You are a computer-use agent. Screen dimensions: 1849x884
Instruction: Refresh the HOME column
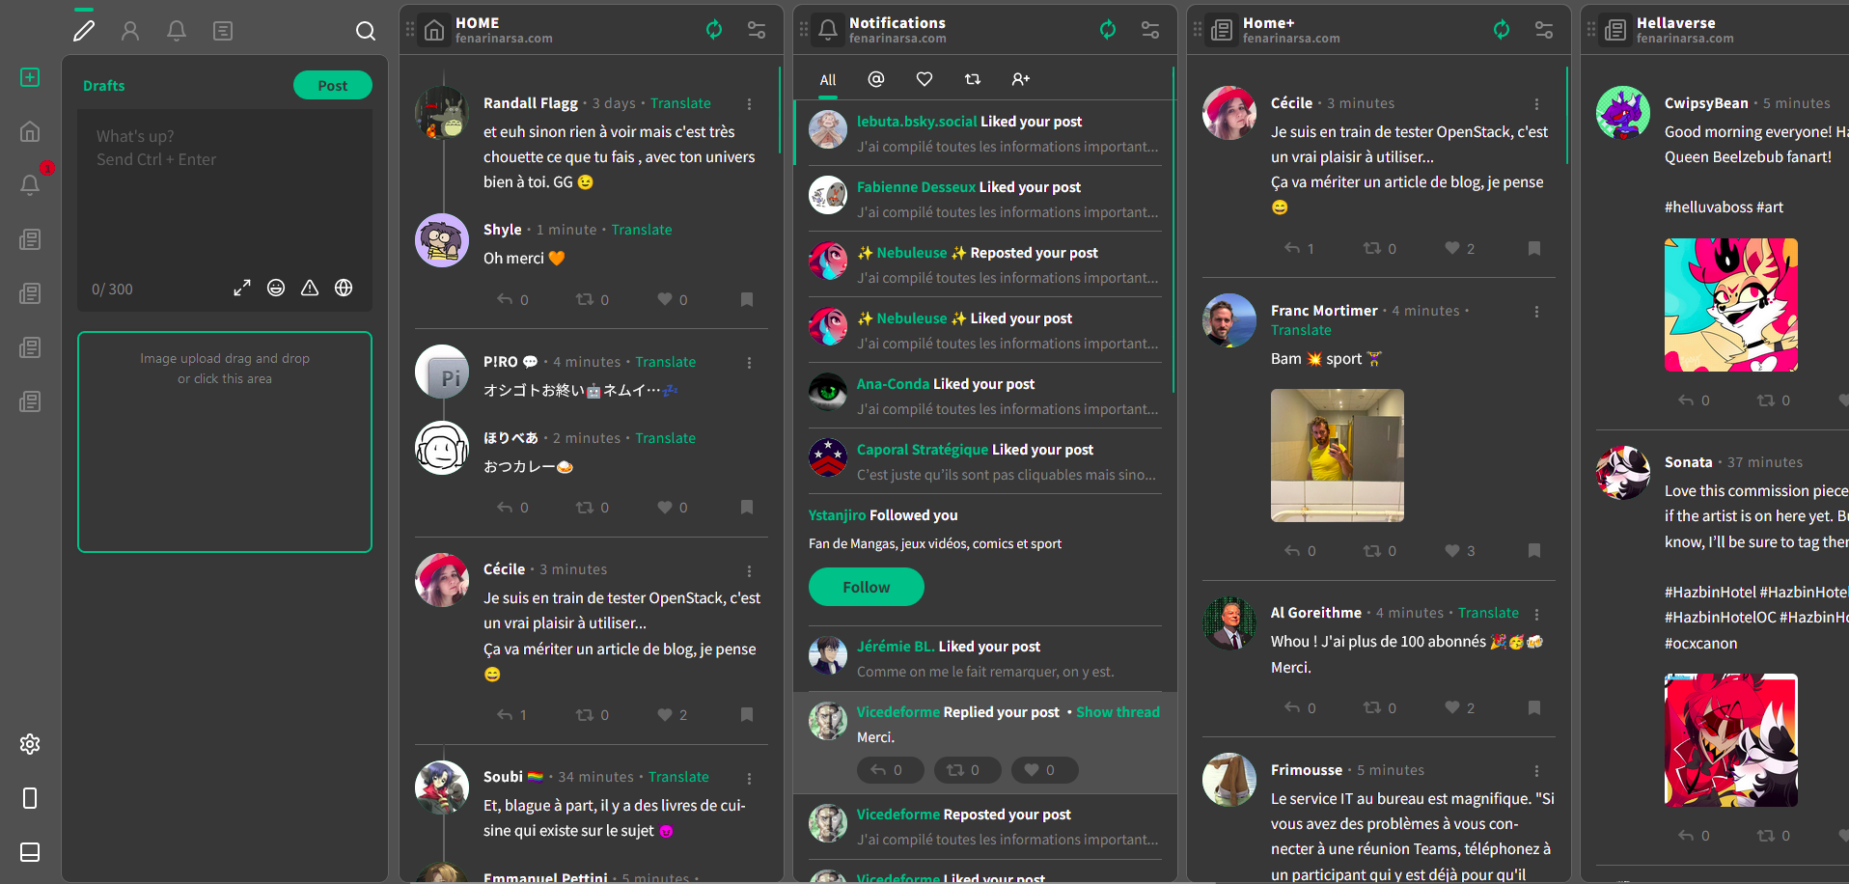tap(714, 30)
